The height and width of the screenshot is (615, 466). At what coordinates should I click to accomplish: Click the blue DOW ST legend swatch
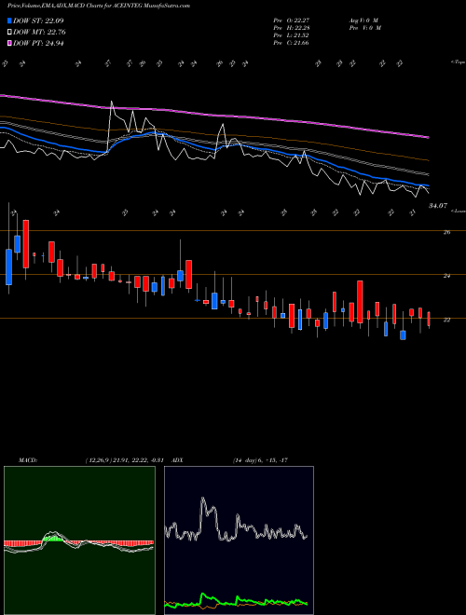coord(10,20)
